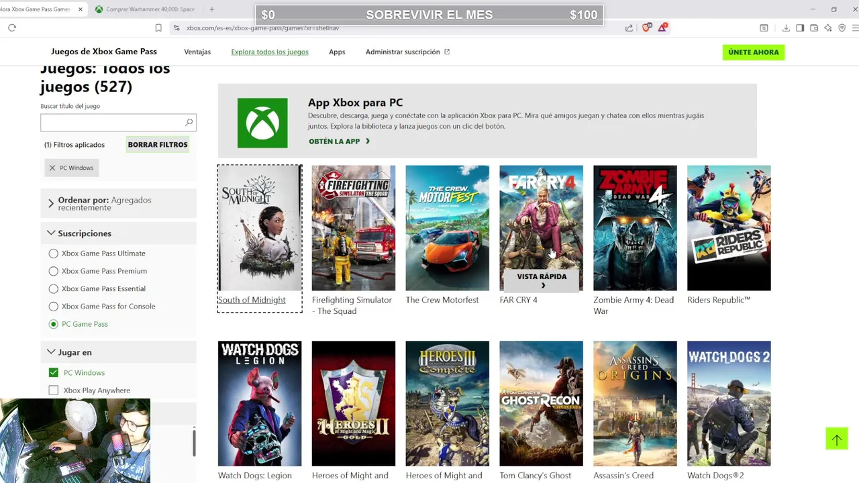859x483 pixels.
Task: Click Juegos de Xbox Game Pass heading link
Action: pyautogui.click(x=104, y=52)
